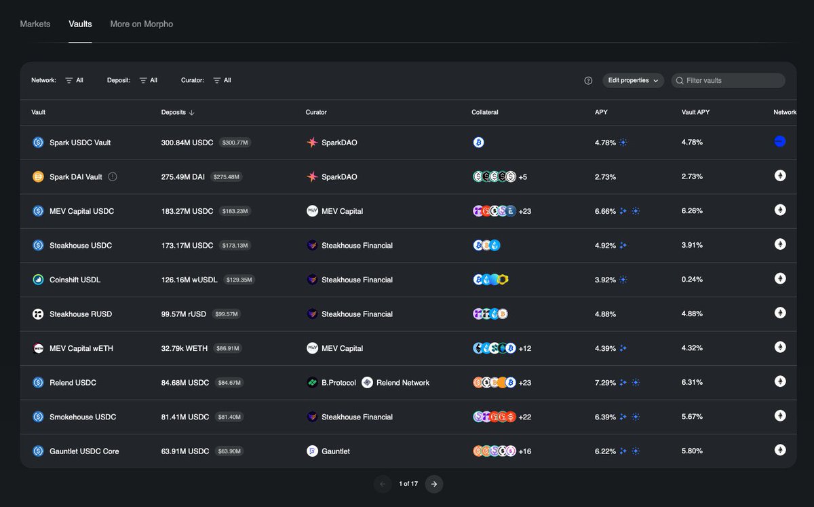Viewport: 814px width, 507px height.
Task: Select the Vaults tab
Action: click(x=80, y=24)
